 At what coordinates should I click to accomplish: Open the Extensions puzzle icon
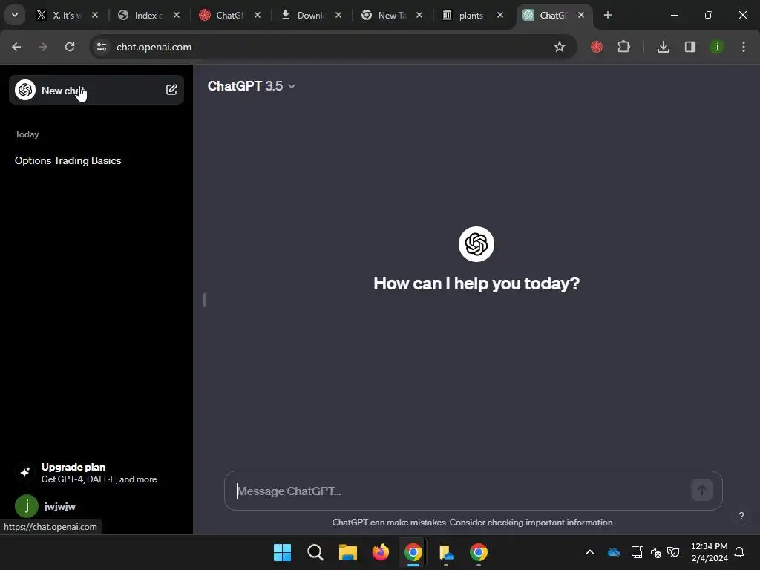coord(623,47)
